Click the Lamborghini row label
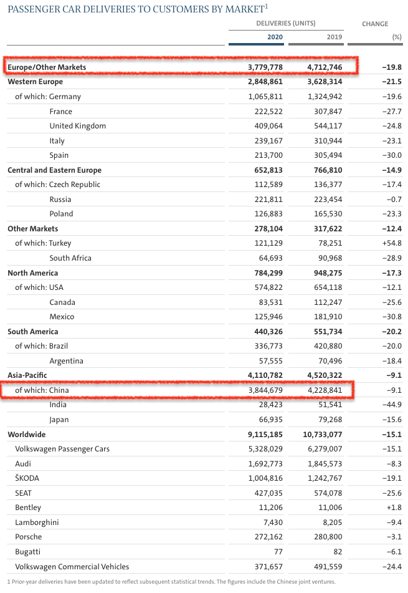The height and width of the screenshot is (593, 408). point(37,523)
